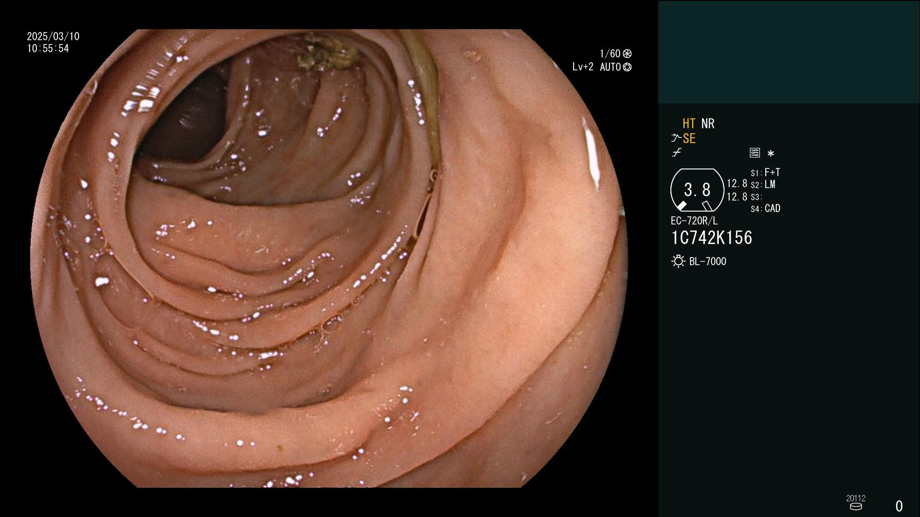920x517 pixels.
Task: Click the empty S3: switch assignment
Action: [x=756, y=197]
